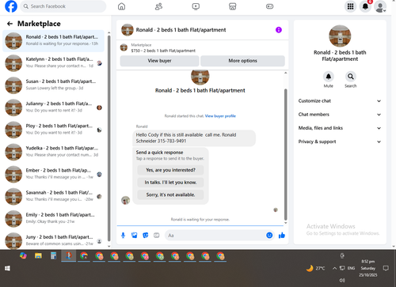
Task: Expand Privacy & support section
Action: click(340, 142)
